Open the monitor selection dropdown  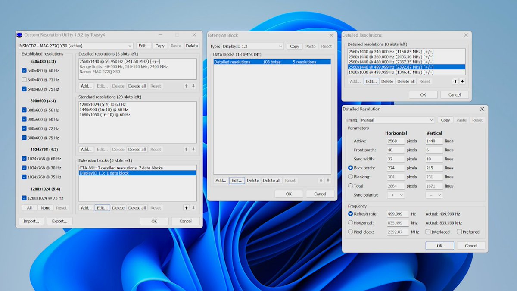tap(75, 46)
